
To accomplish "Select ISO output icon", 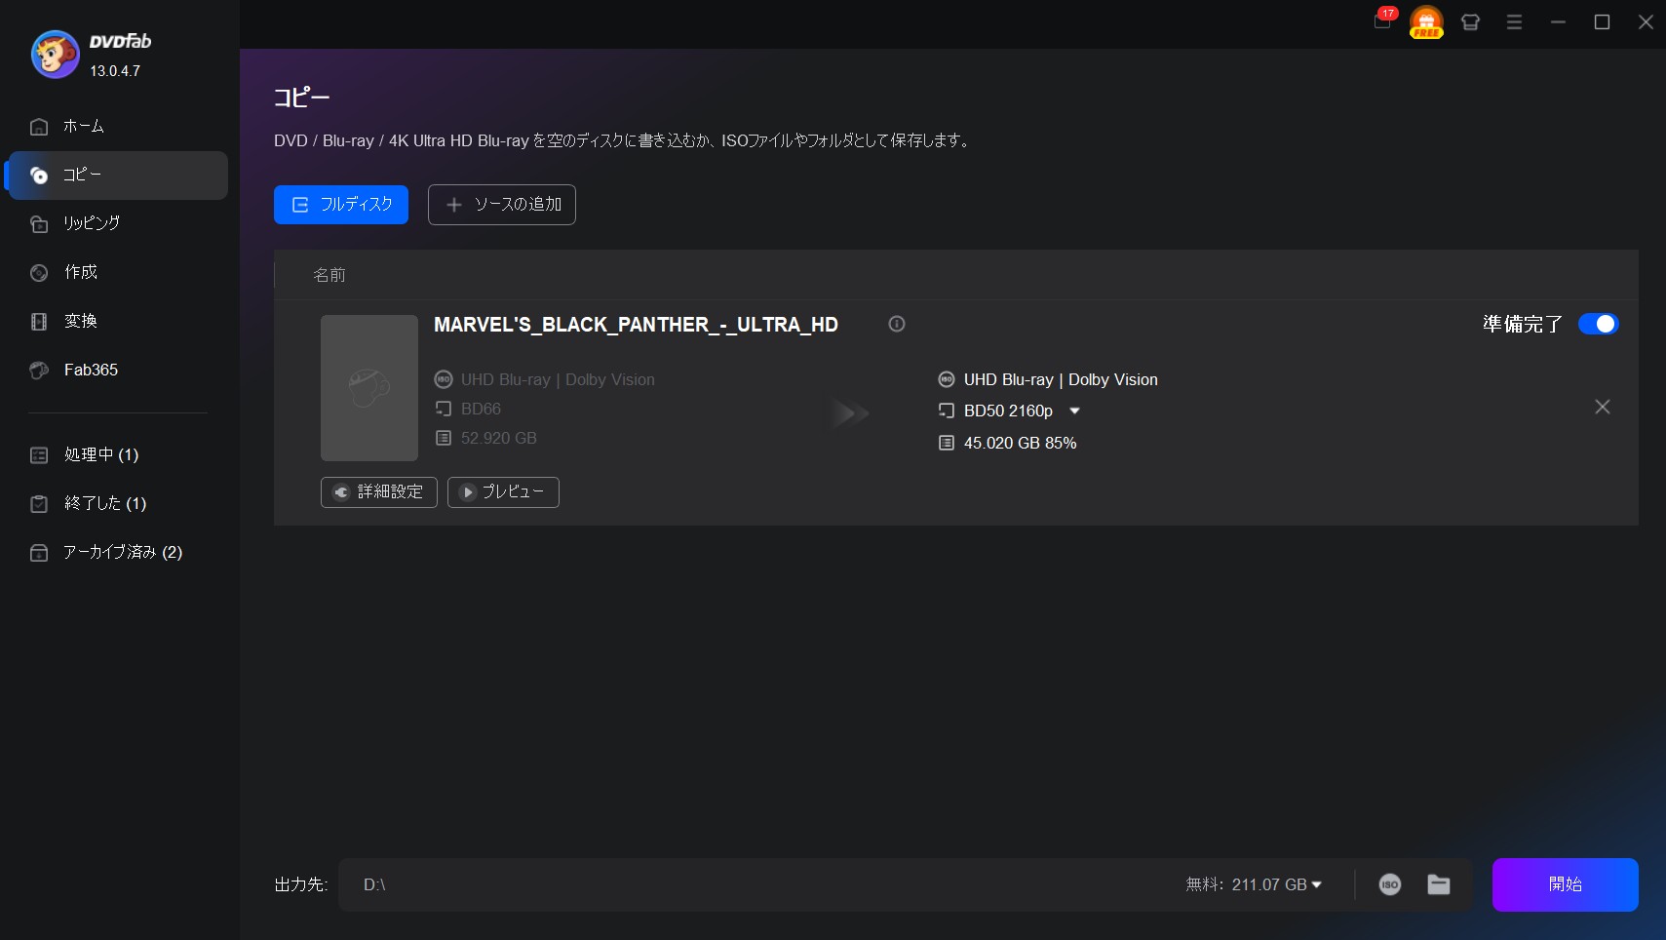I will point(1390,884).
